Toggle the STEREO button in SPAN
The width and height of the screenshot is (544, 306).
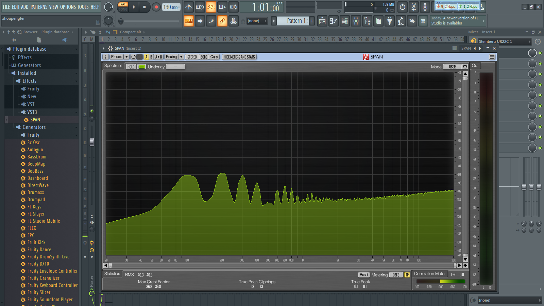[x=192, y=57]
